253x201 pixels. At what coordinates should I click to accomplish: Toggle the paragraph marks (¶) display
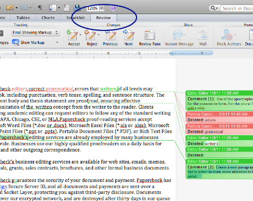tap(40, 8)
